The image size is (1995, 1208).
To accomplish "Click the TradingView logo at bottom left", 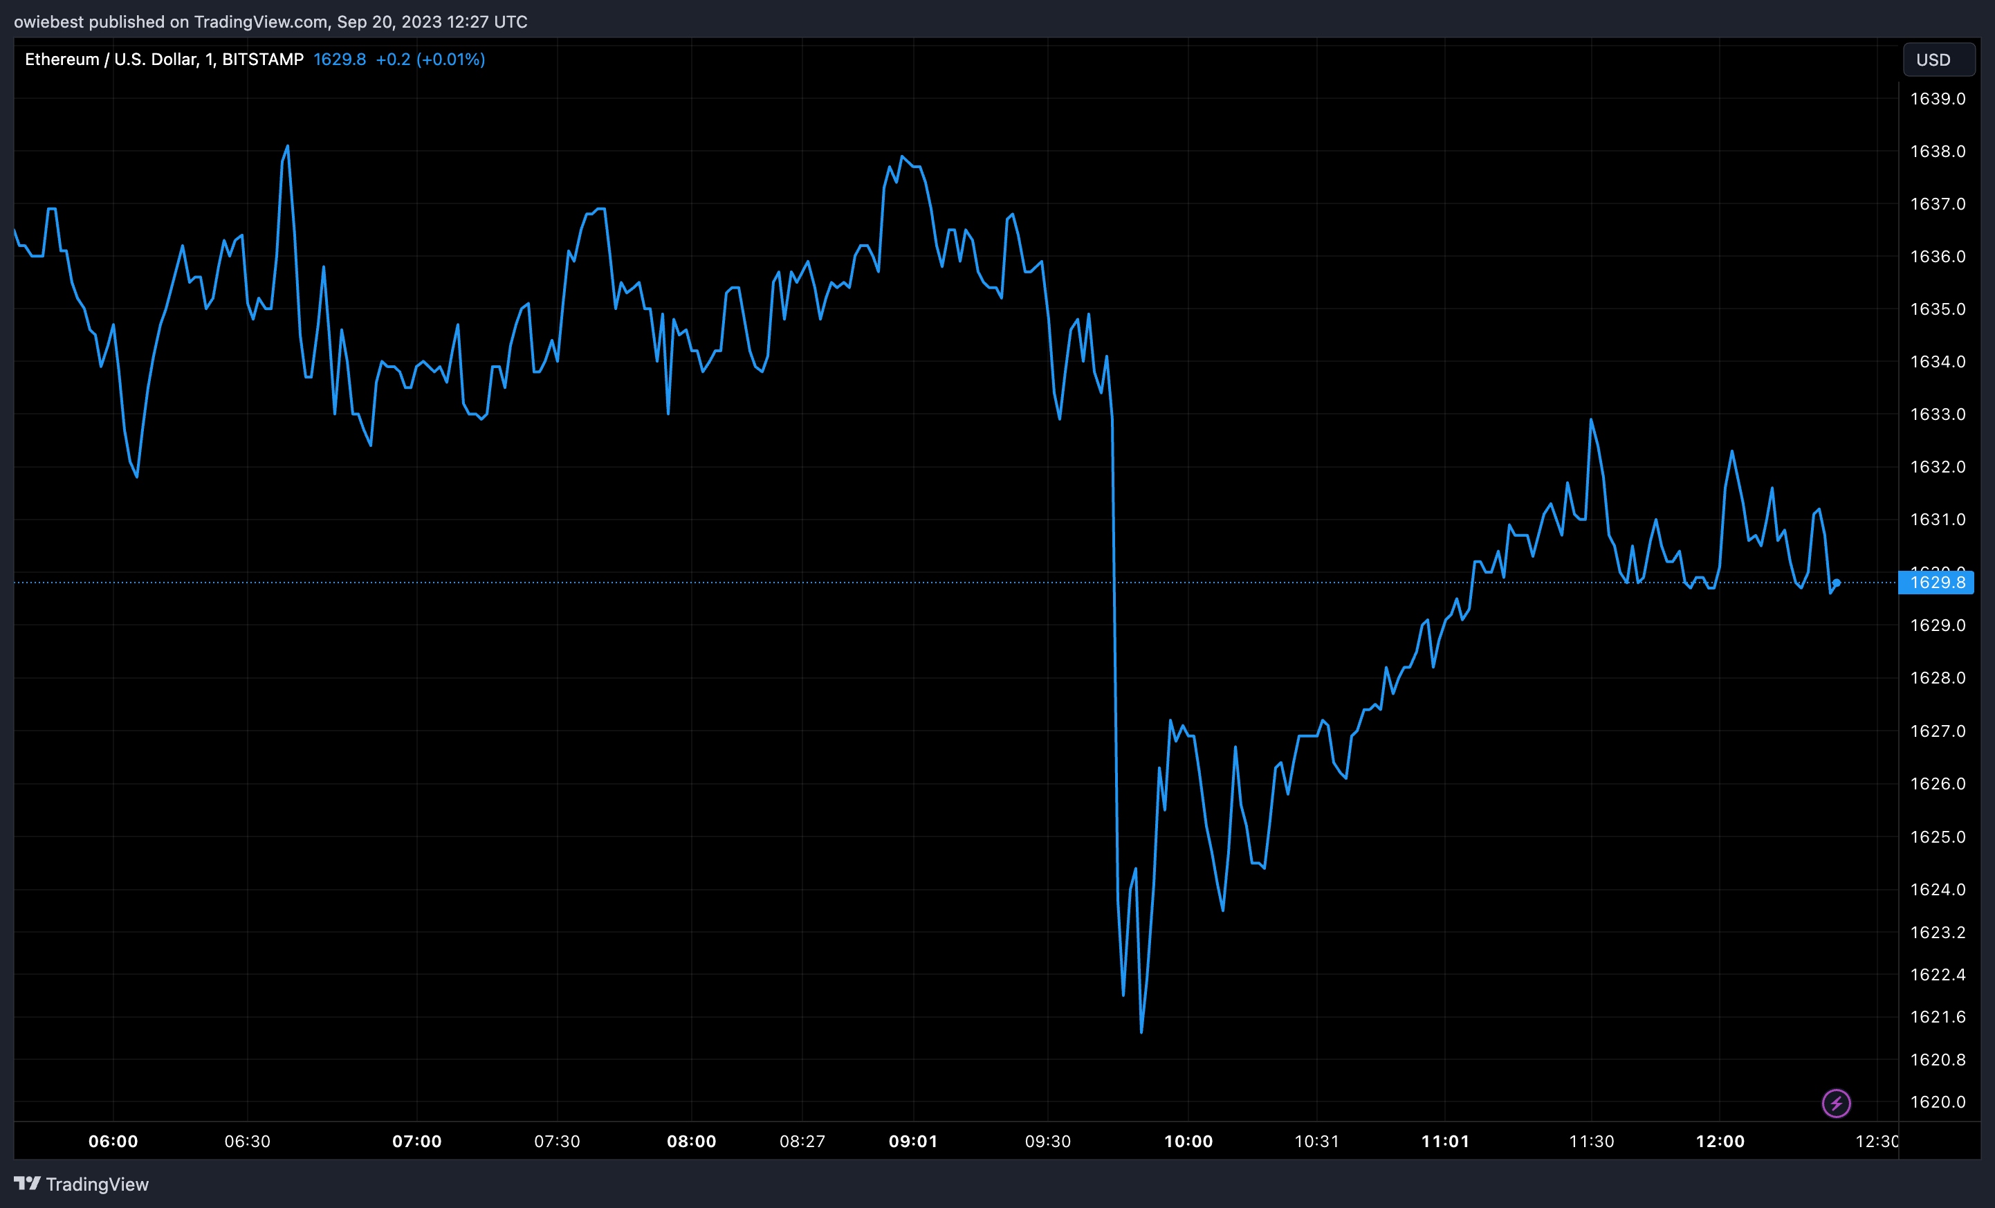I will point(82,1184).
